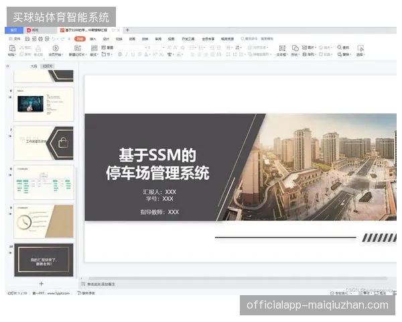The width and height of the screenshot is (402, 322).
Task: Click the Save icon in quick access bar
Action: coord(27,39)
